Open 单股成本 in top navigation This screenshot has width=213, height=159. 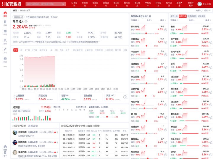click(x=148, y=4)
